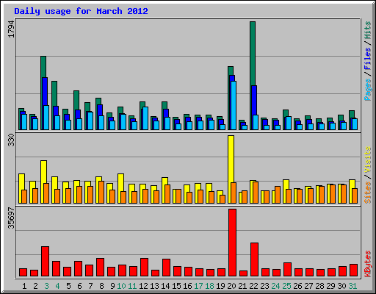The image size is (376, 294).
Task: Click the day 8 label on x-axis
Action: pos(101,286)
